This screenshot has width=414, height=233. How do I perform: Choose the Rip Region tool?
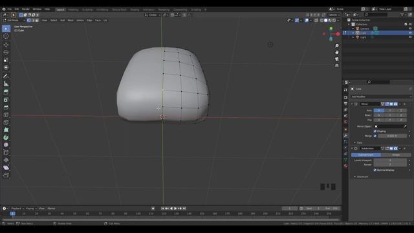tap(6, 175)
